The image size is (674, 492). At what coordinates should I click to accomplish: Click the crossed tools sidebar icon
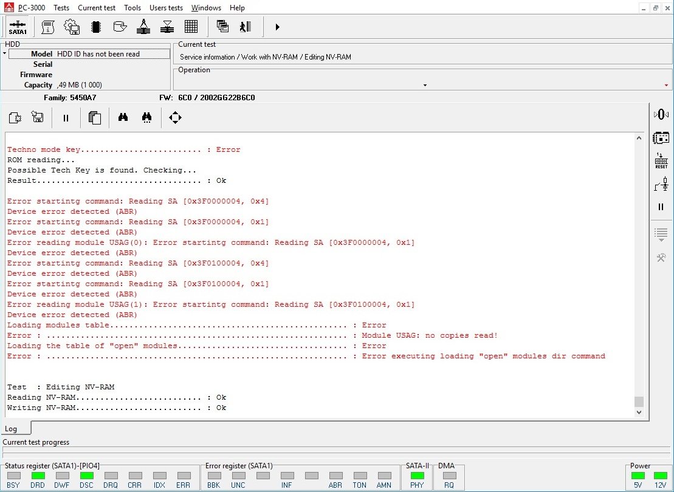661,258
